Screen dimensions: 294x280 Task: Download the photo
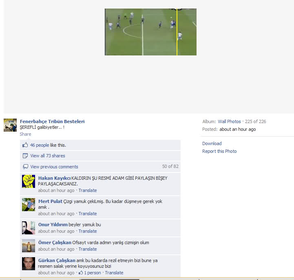(x=212, y=143)
